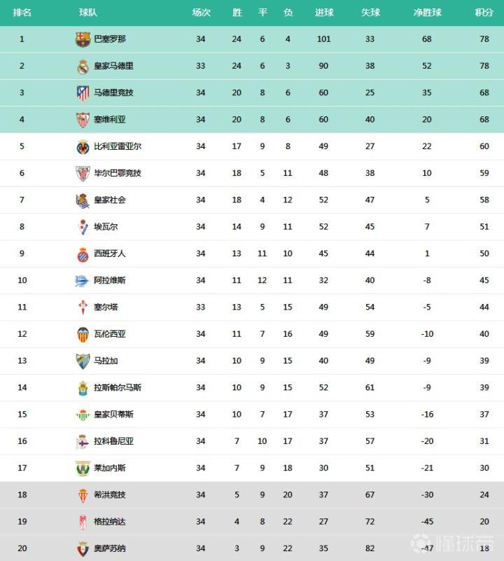504x561 pixels.
Task: Sort by the 积分 column header
Action: 484,13
